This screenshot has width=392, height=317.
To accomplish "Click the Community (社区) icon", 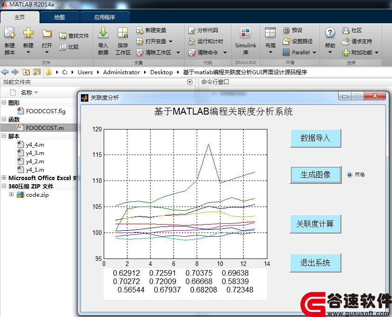I will pos(346,31).
